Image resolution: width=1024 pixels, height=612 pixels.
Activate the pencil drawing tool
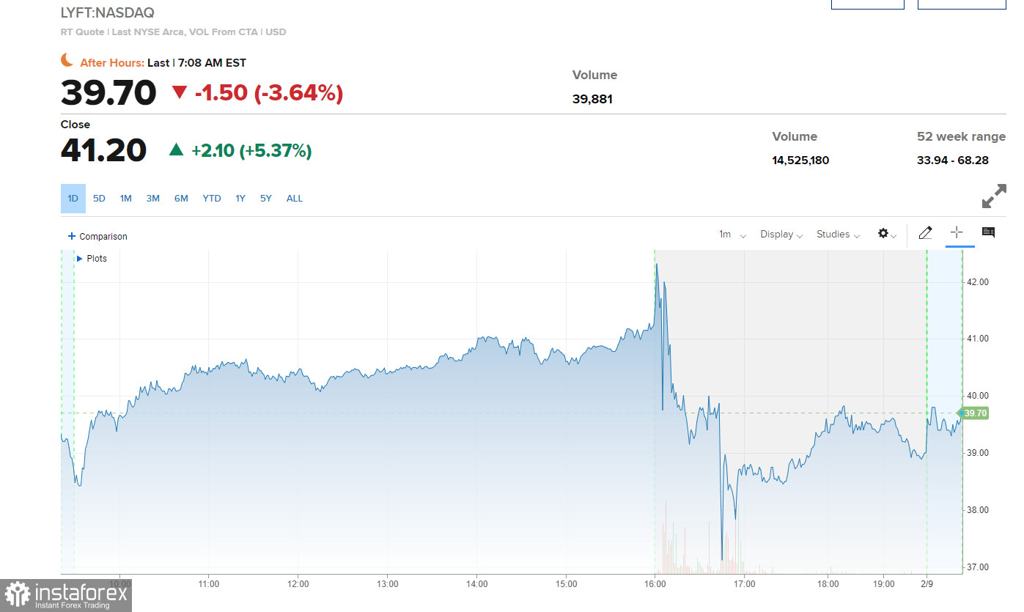925,233
